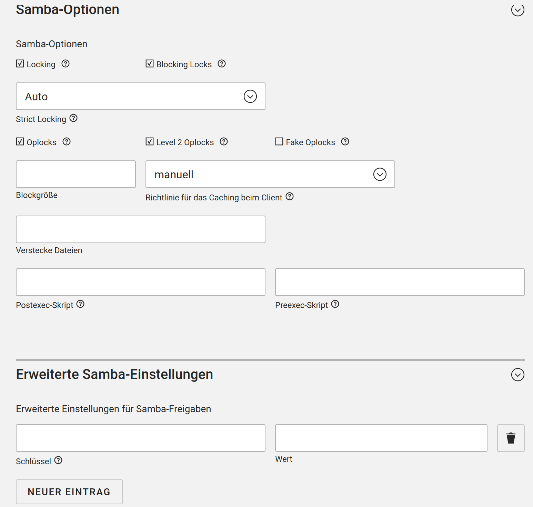Focus the Blockgröße input field
Image resolution: width=533 pixels, height=507 pixels.
76,174
